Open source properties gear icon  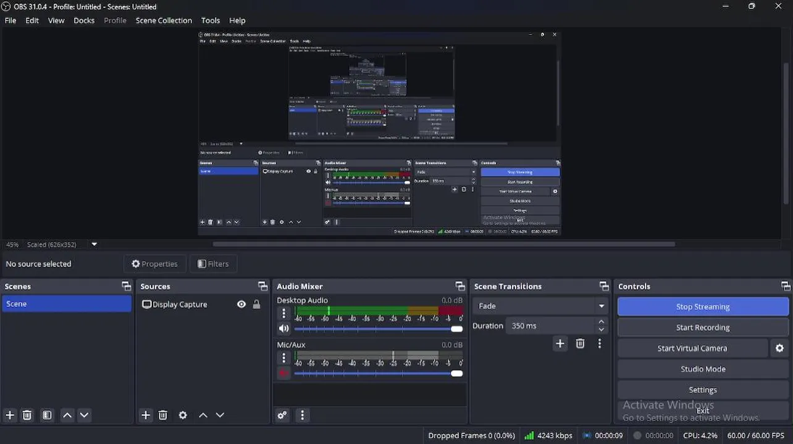click(183, 415)
